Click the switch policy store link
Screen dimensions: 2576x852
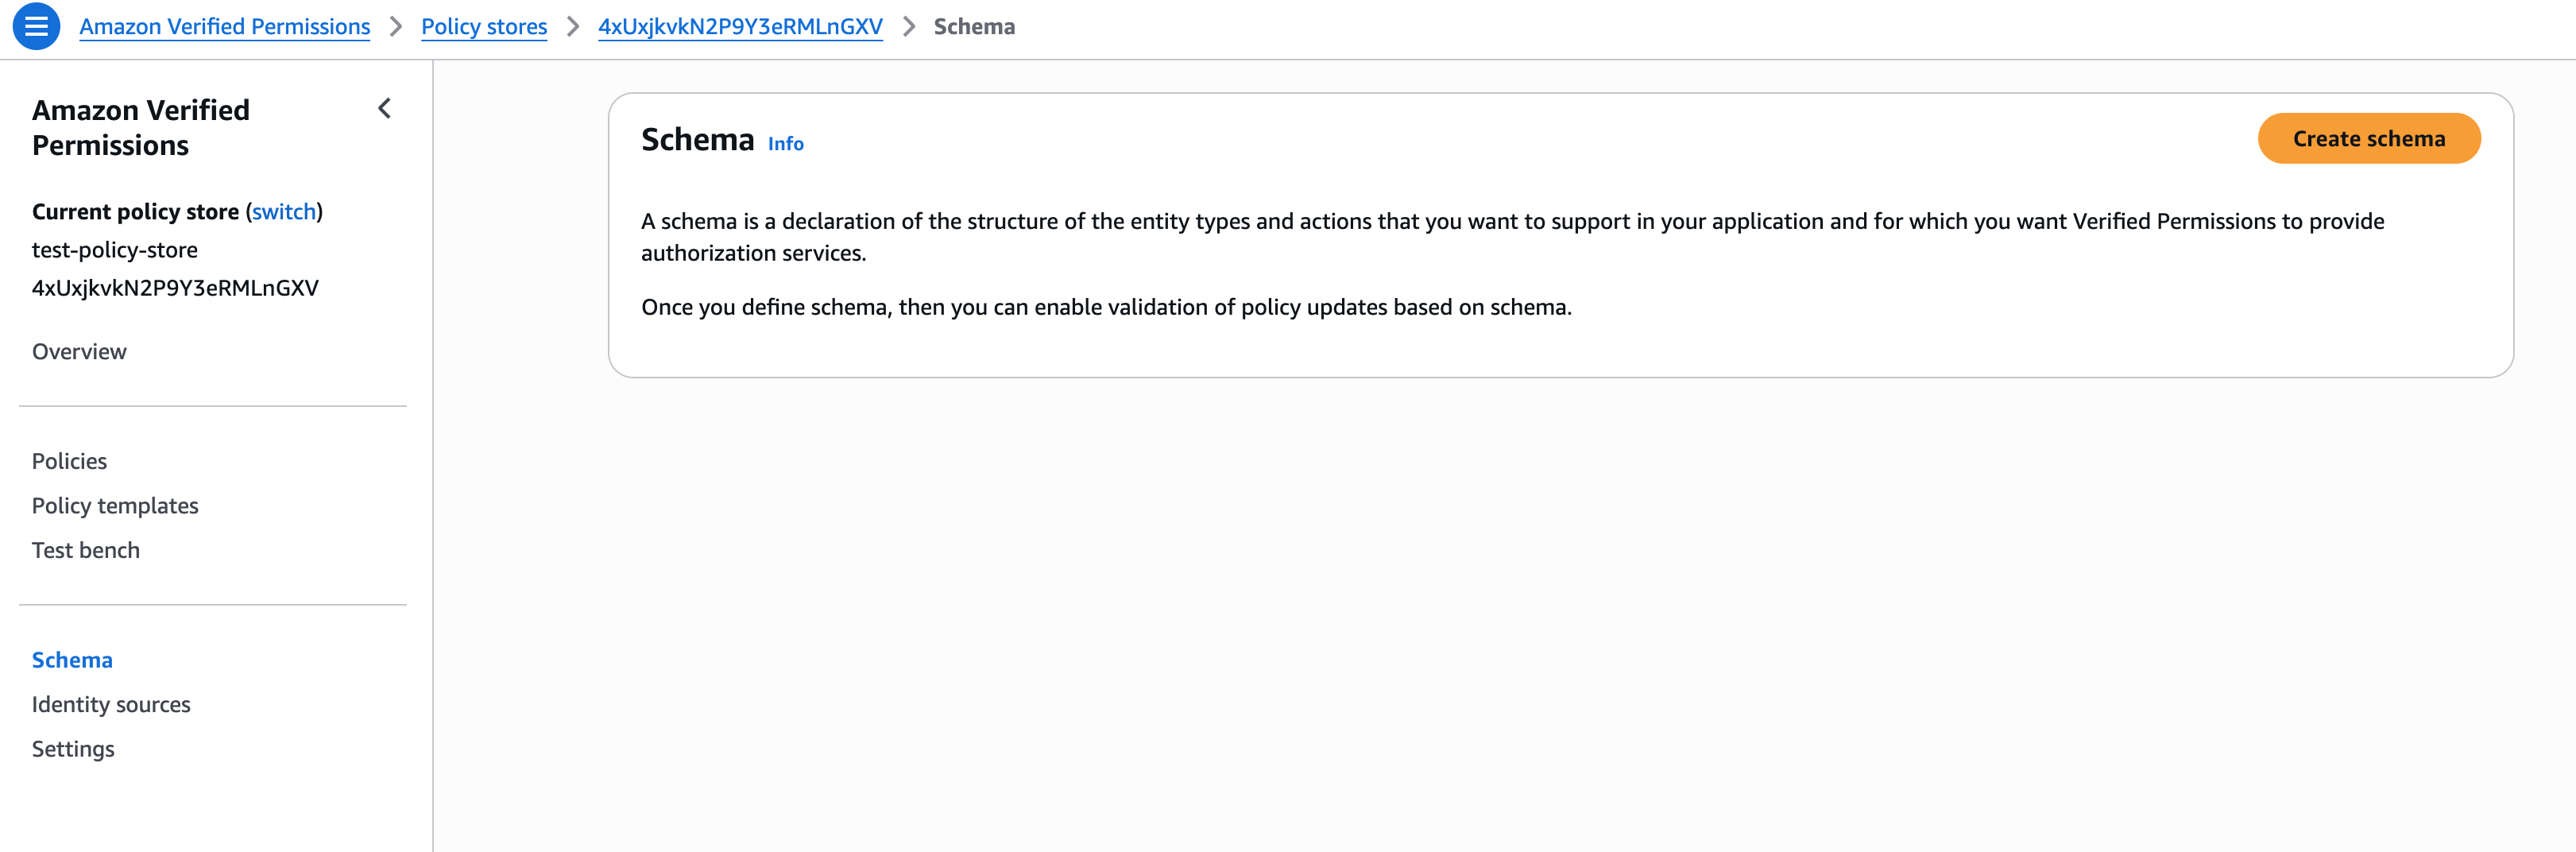(284, 212)
